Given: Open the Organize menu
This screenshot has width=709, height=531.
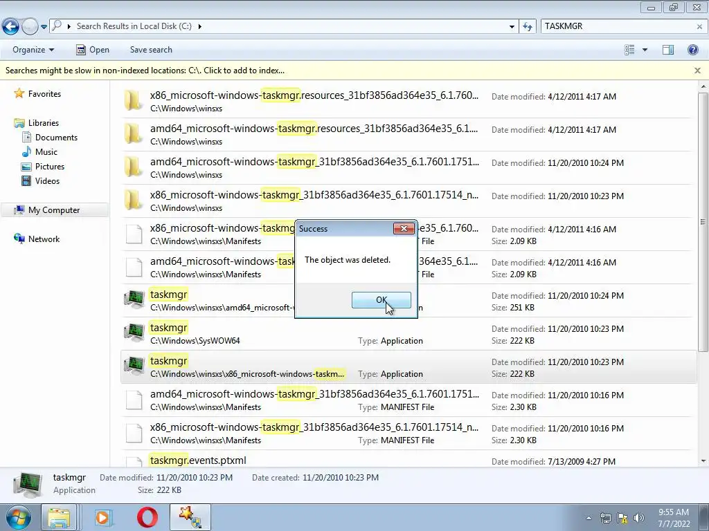Looking at the screenshot, I should click(x=33, y=50).
